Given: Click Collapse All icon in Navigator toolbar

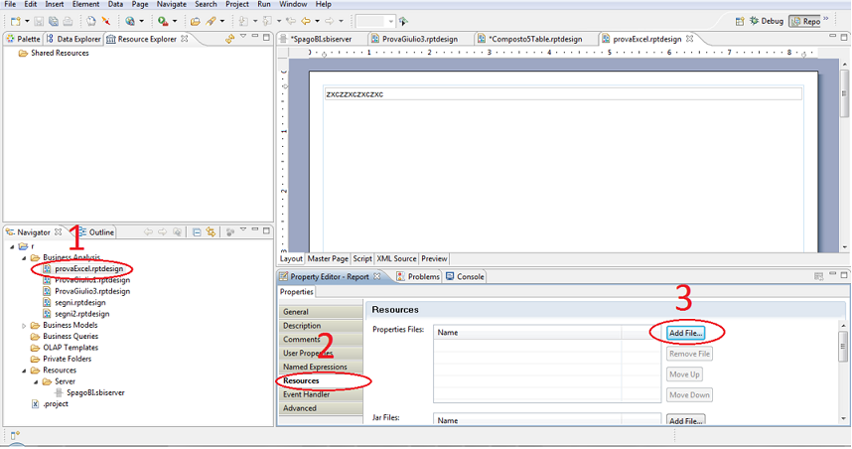Looking at the screenshot, I should (197, 232).
